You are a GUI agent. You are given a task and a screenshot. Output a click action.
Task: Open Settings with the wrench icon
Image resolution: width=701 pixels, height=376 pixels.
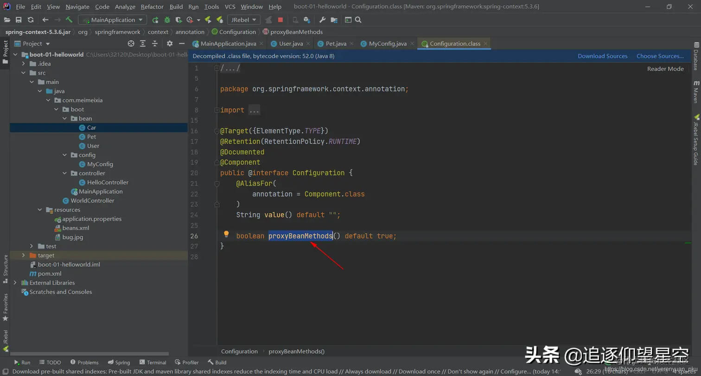[323, 20]
